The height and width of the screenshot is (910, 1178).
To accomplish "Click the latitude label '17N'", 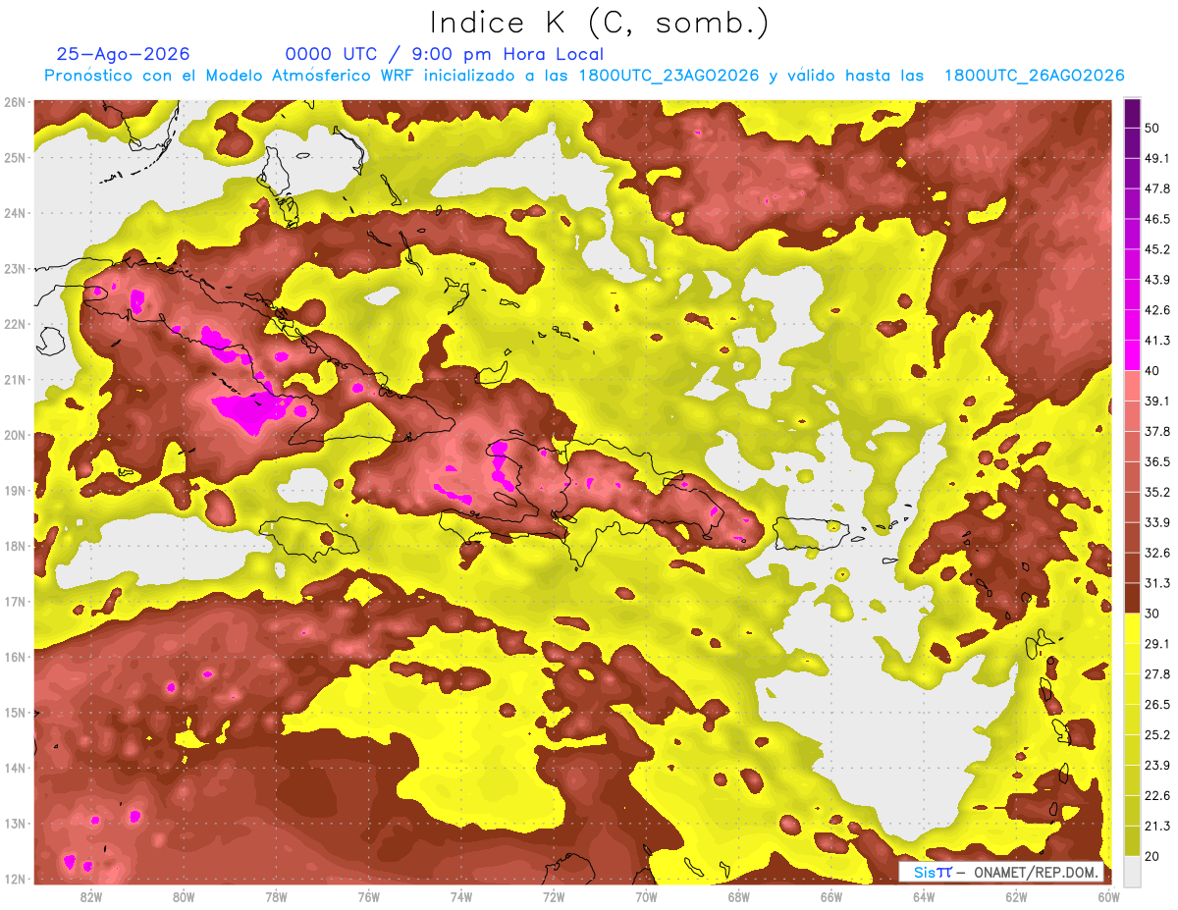I will tap(15, 601).
